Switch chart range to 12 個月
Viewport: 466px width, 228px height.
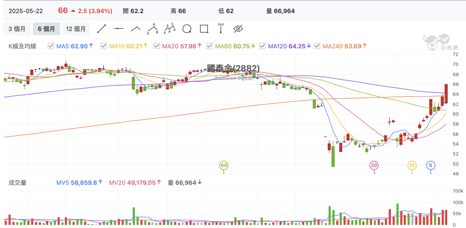pyautogui.click(x=76, y=29)
